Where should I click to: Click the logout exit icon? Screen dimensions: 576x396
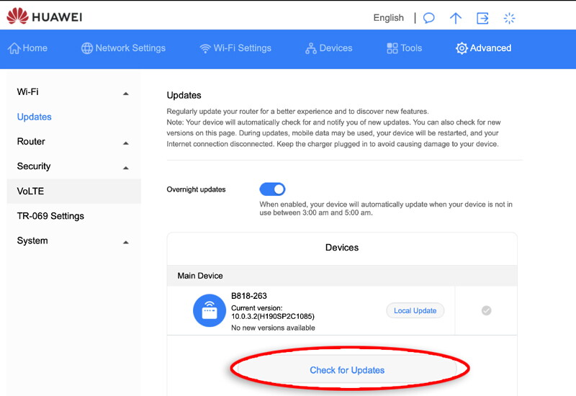tap(482, 18)
